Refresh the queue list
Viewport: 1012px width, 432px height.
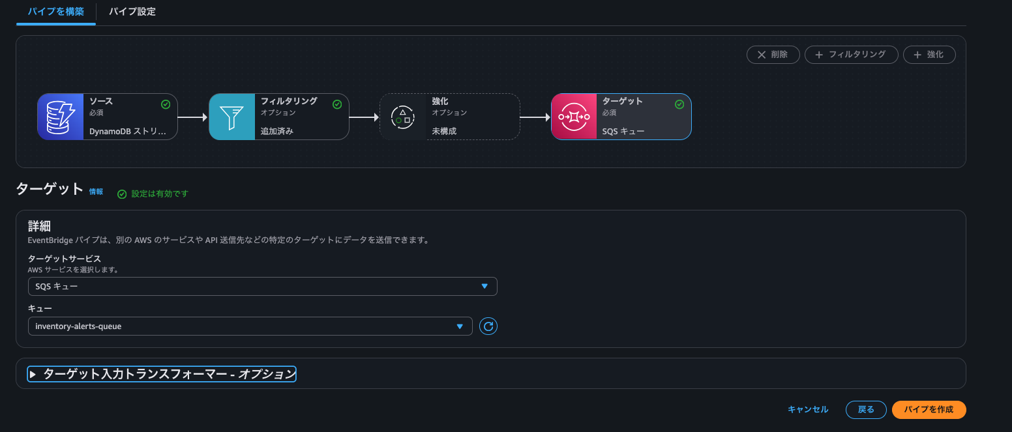(x=488, y=326)
